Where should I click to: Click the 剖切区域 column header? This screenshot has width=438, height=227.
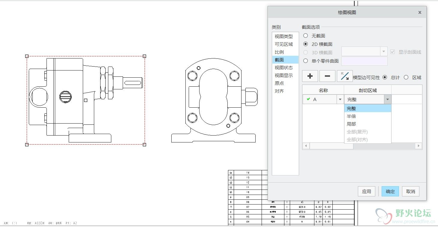click(x=368, y=90)
